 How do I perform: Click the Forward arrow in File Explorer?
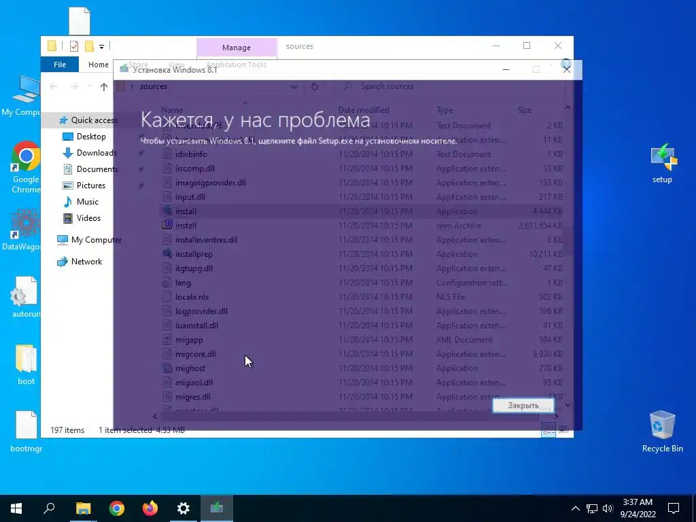[73, 86]
